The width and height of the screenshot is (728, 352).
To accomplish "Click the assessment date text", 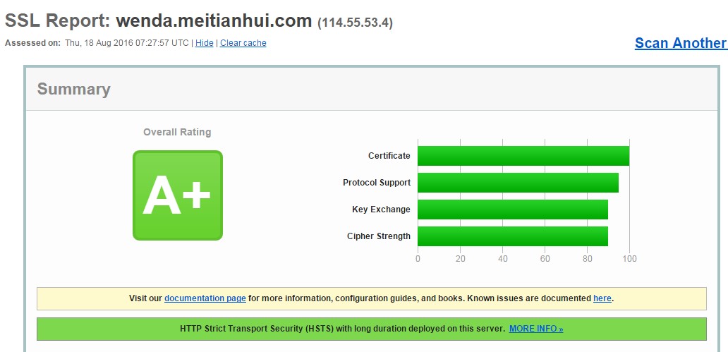I will [127, 43].
